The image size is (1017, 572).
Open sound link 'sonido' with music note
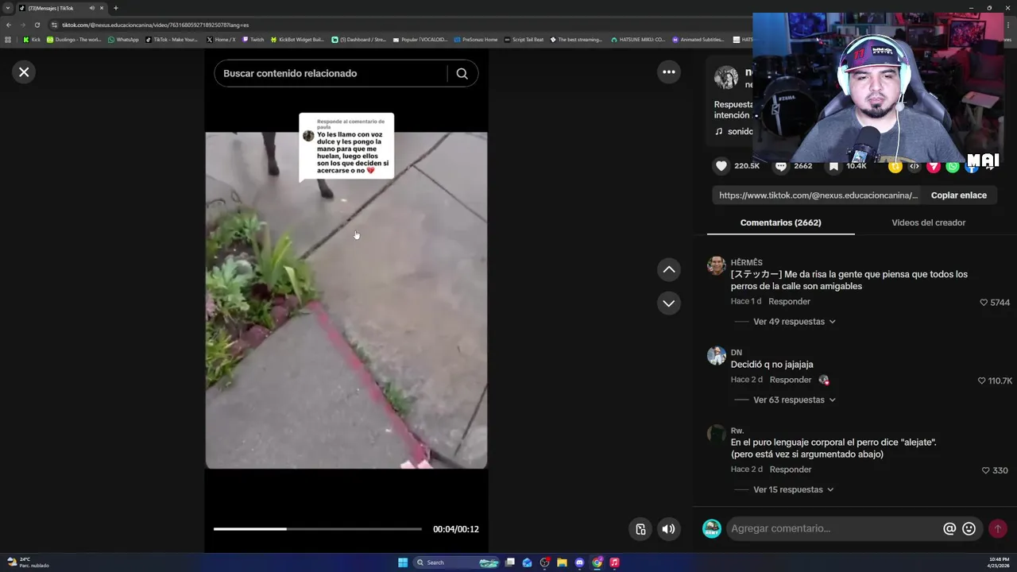pyautogui.click(x=735, y=131)
